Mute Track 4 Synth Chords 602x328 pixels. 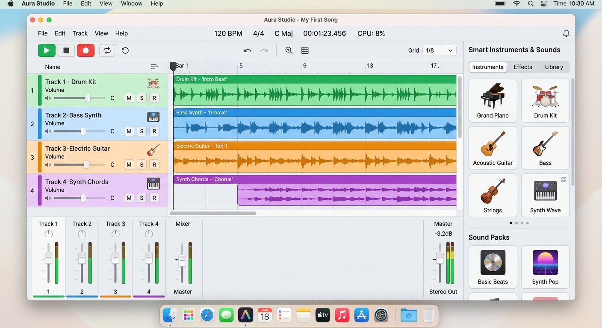pos(129,198)
